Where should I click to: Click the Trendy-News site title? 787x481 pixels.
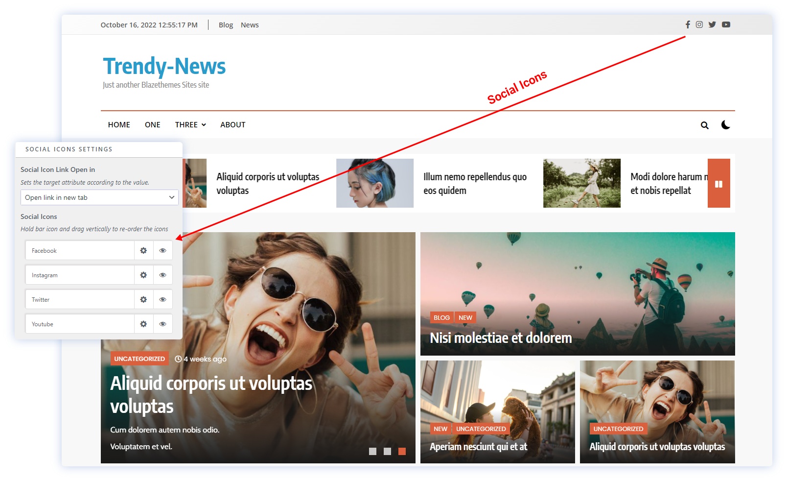164,67
